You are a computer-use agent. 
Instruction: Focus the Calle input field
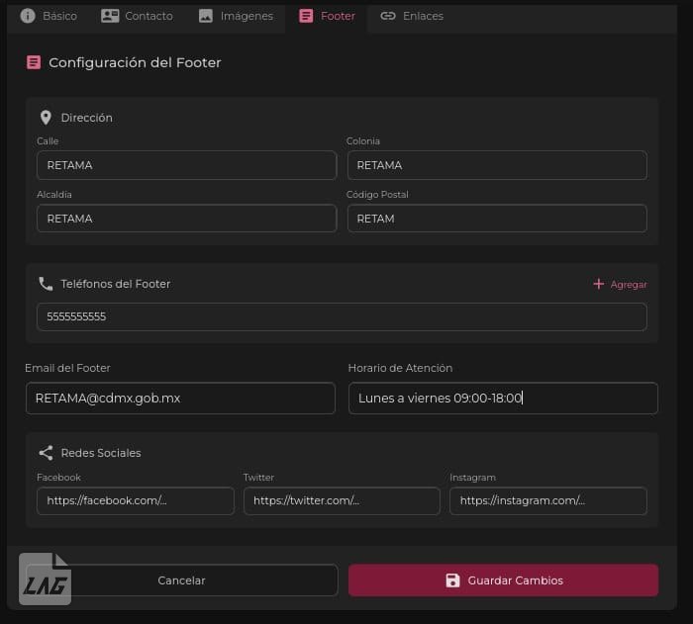tap(186, 165)
